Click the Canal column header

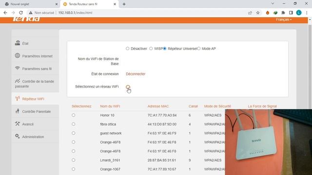pos(193,106)
